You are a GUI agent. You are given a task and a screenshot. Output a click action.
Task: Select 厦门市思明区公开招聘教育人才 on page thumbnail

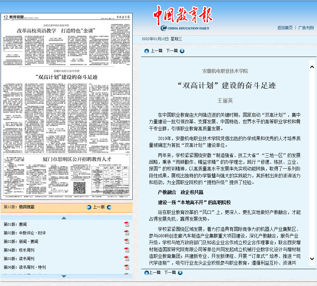pos(77,159)
